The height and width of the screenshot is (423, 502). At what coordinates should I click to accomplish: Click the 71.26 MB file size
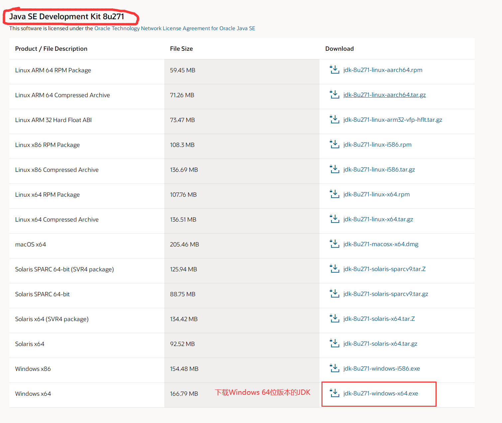click(182, 95)
